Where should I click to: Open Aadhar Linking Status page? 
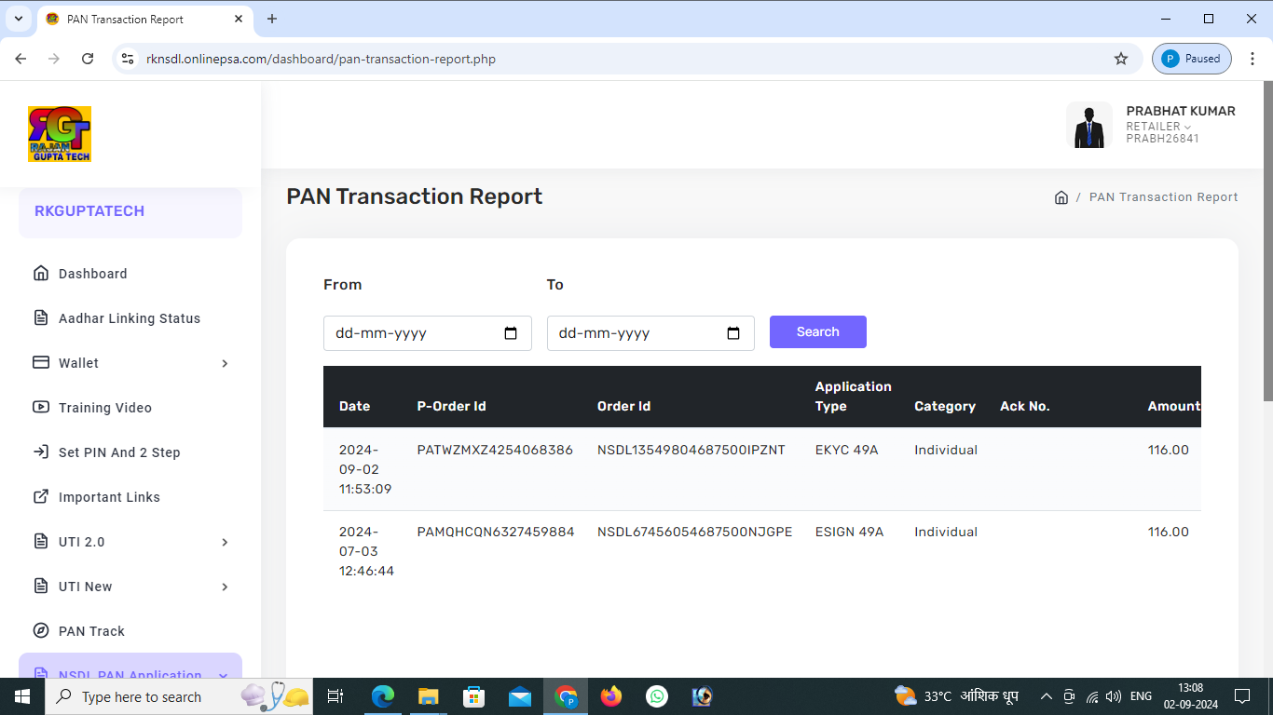129,318
